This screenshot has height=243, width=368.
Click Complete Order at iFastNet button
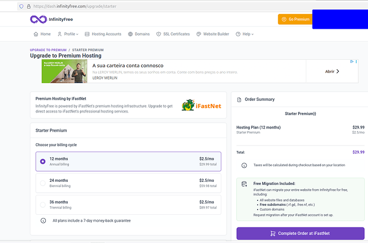tap(300, 233)
